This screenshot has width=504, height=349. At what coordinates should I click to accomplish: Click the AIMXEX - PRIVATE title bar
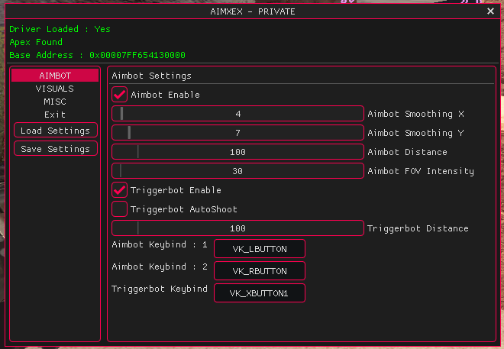coord(252,11)
